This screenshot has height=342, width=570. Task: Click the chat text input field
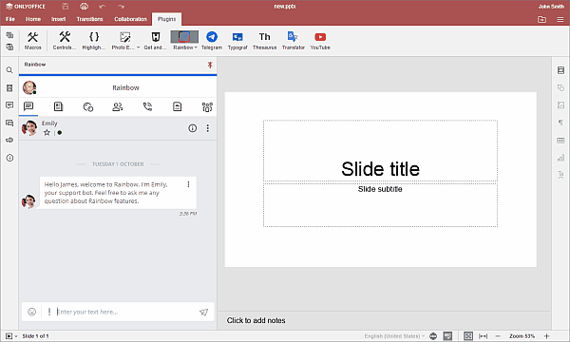click(x=125, y=312)
